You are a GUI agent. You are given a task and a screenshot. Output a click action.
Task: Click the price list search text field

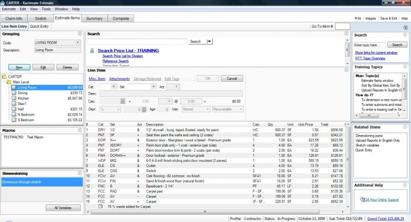(137, 42)
